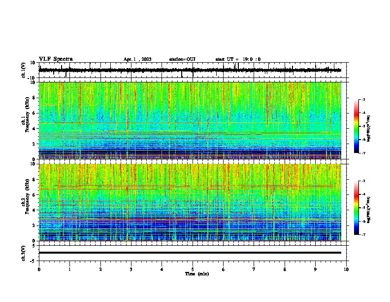This screenshot has width=390, height=302.
Task: Click inside the ch.1 spectrogram panel
Action: (x=190, y=120)
